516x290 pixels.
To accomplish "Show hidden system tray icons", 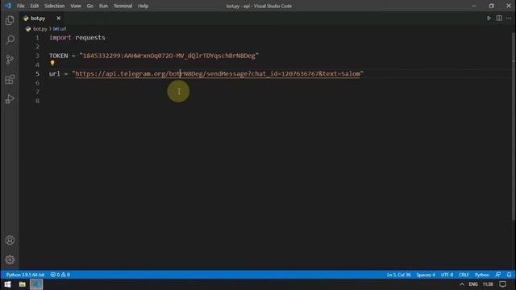I will [462, 284].
